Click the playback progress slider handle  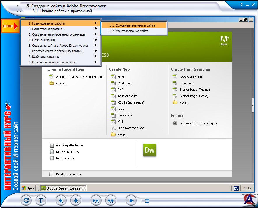[x=147, y=201]
